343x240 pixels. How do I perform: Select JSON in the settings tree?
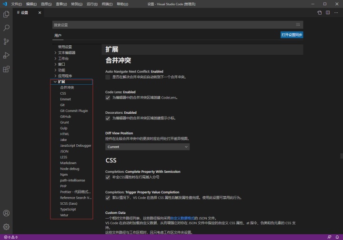[x=64, y=151]
